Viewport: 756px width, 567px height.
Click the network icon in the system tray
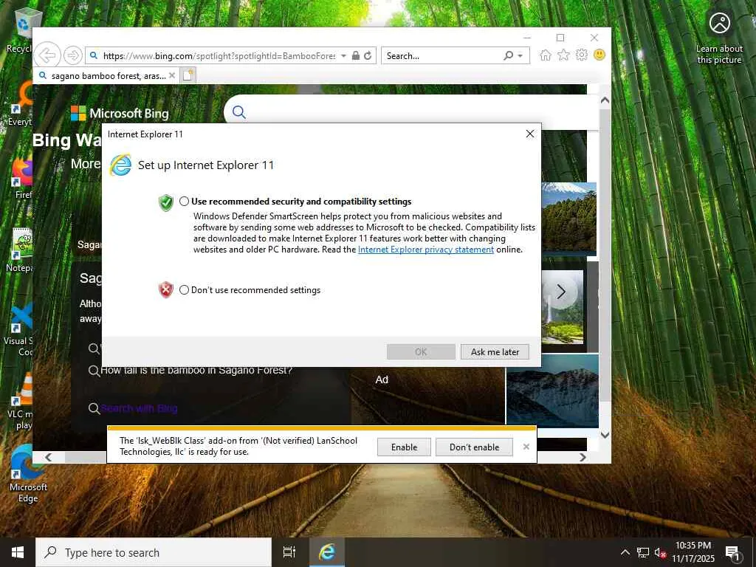(642, 552)
